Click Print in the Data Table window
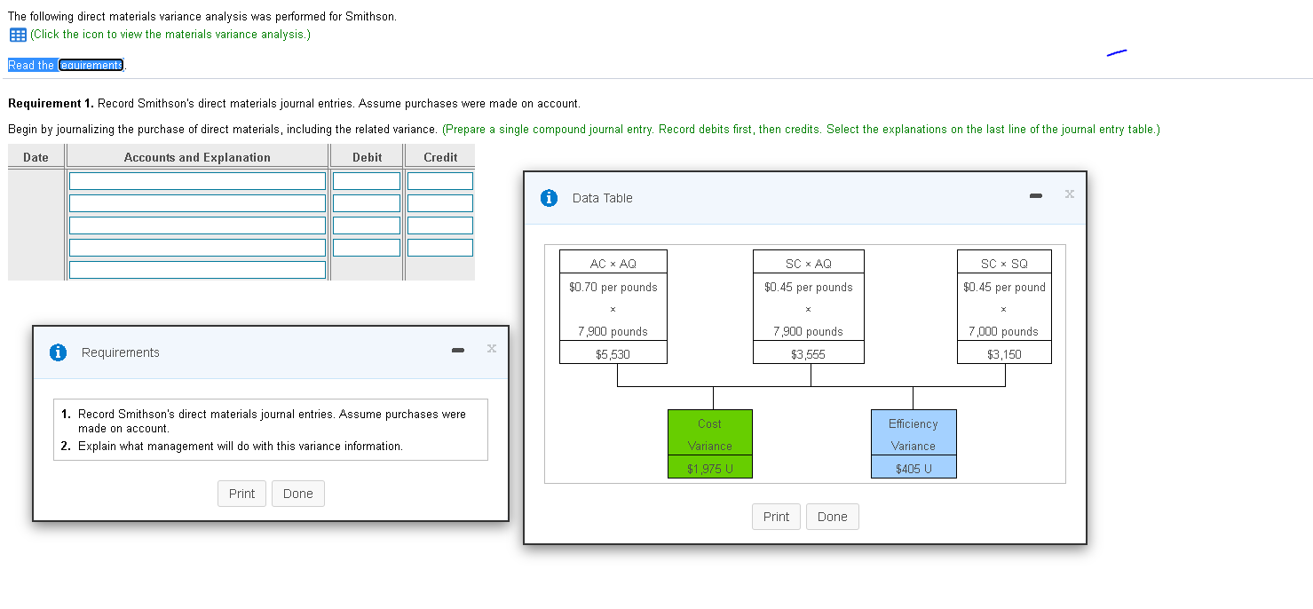 (776, 517)
